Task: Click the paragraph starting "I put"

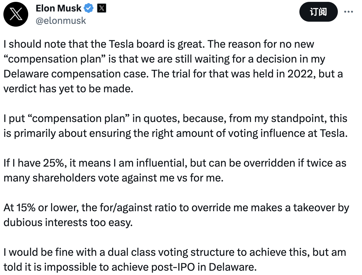Action: click(x=175, y=126)
